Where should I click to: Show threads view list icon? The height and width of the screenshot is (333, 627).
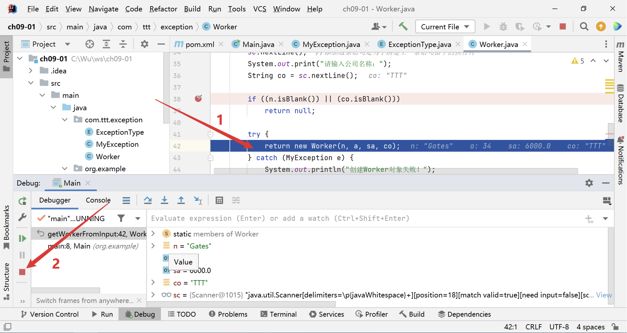[126, 200]
